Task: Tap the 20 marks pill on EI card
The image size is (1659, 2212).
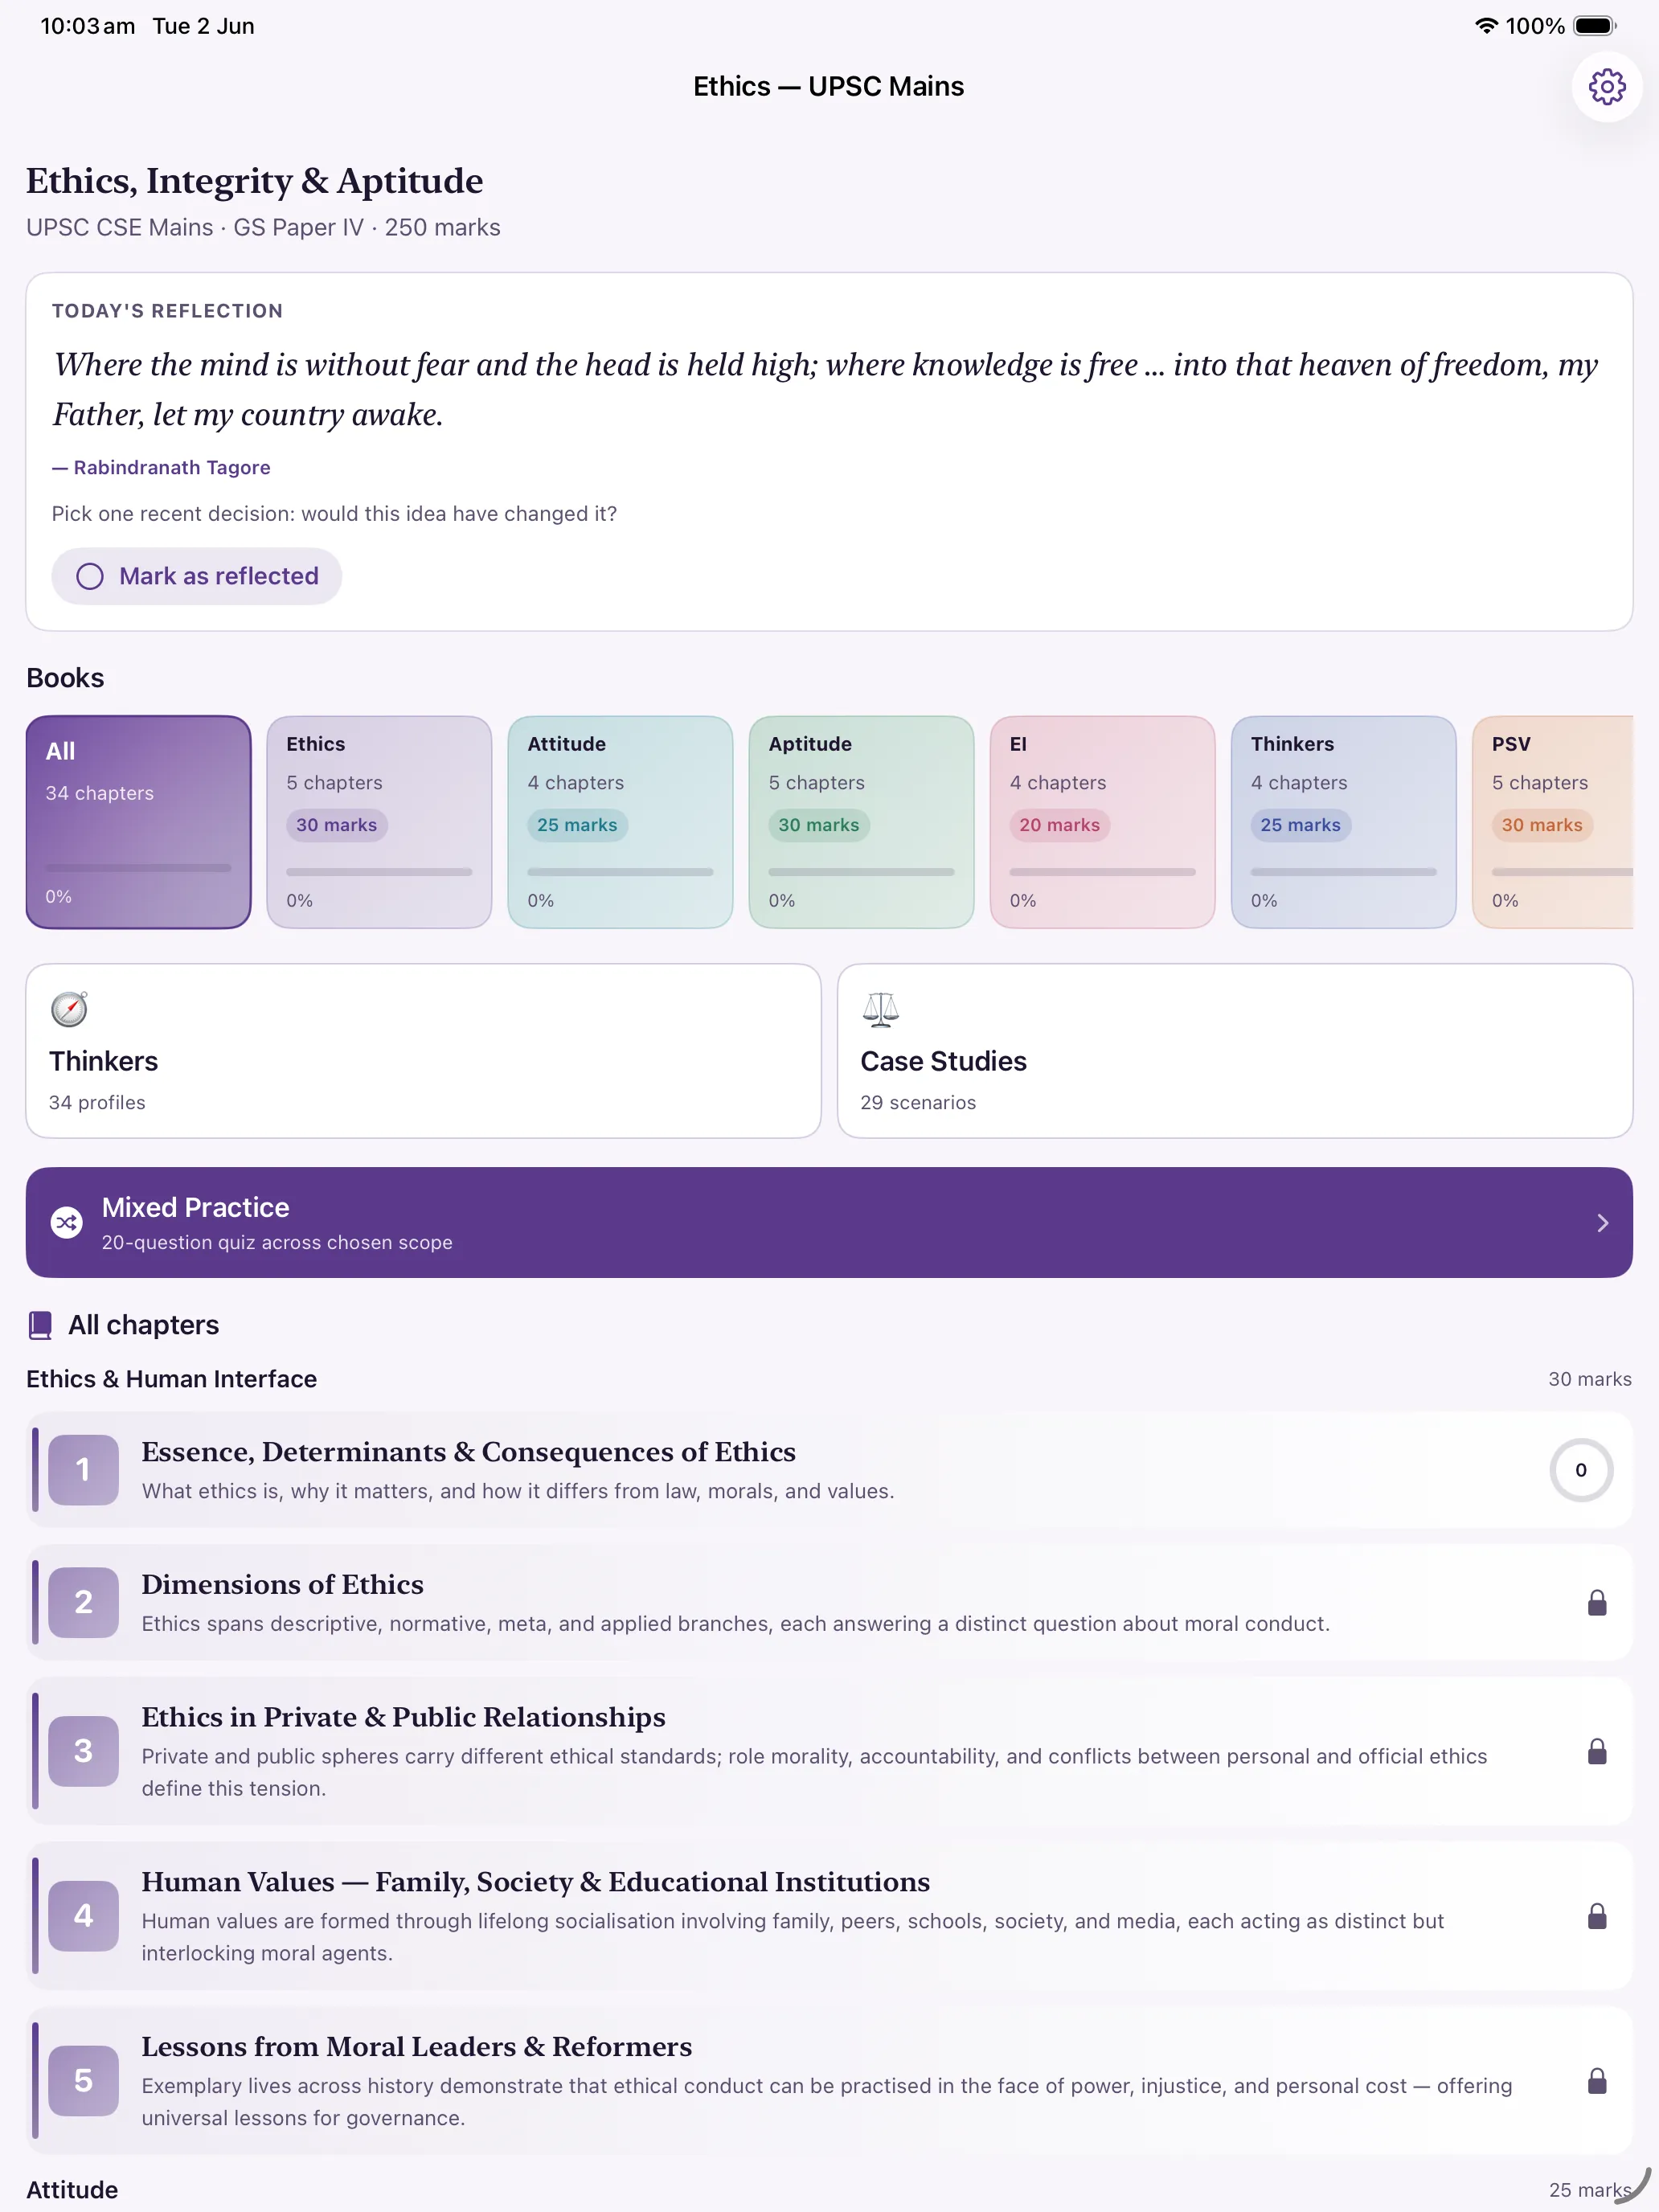Action: [1060, 825]
